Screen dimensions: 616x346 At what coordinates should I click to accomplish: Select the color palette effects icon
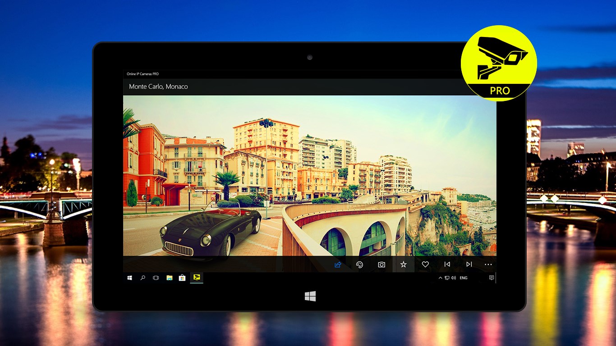pos(359,264)
